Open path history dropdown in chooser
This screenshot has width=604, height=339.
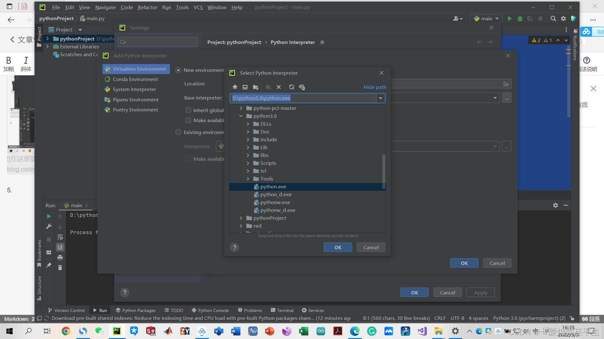(x=381, y=98)
